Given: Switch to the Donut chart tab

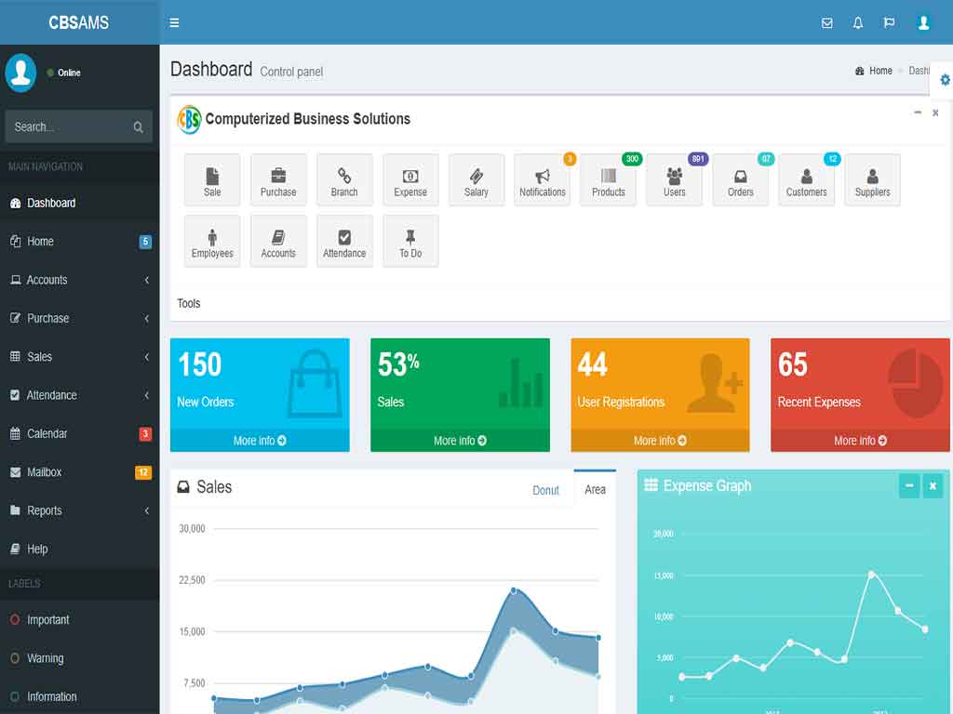Looking at the screenshot, I should [546, 490].
